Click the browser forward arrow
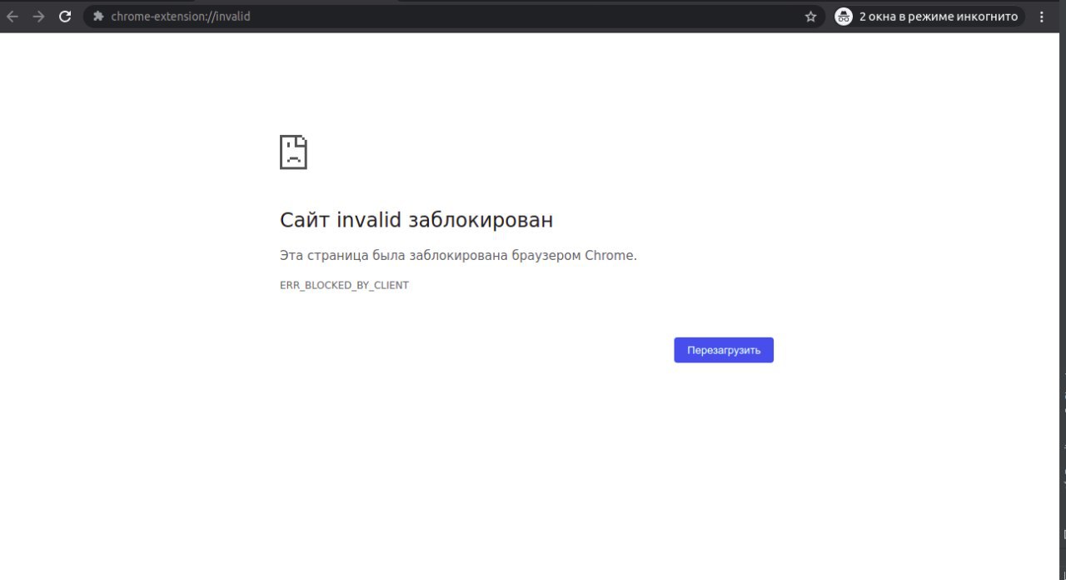This screenshot has width=1066, height=580. tap(38, 17)
